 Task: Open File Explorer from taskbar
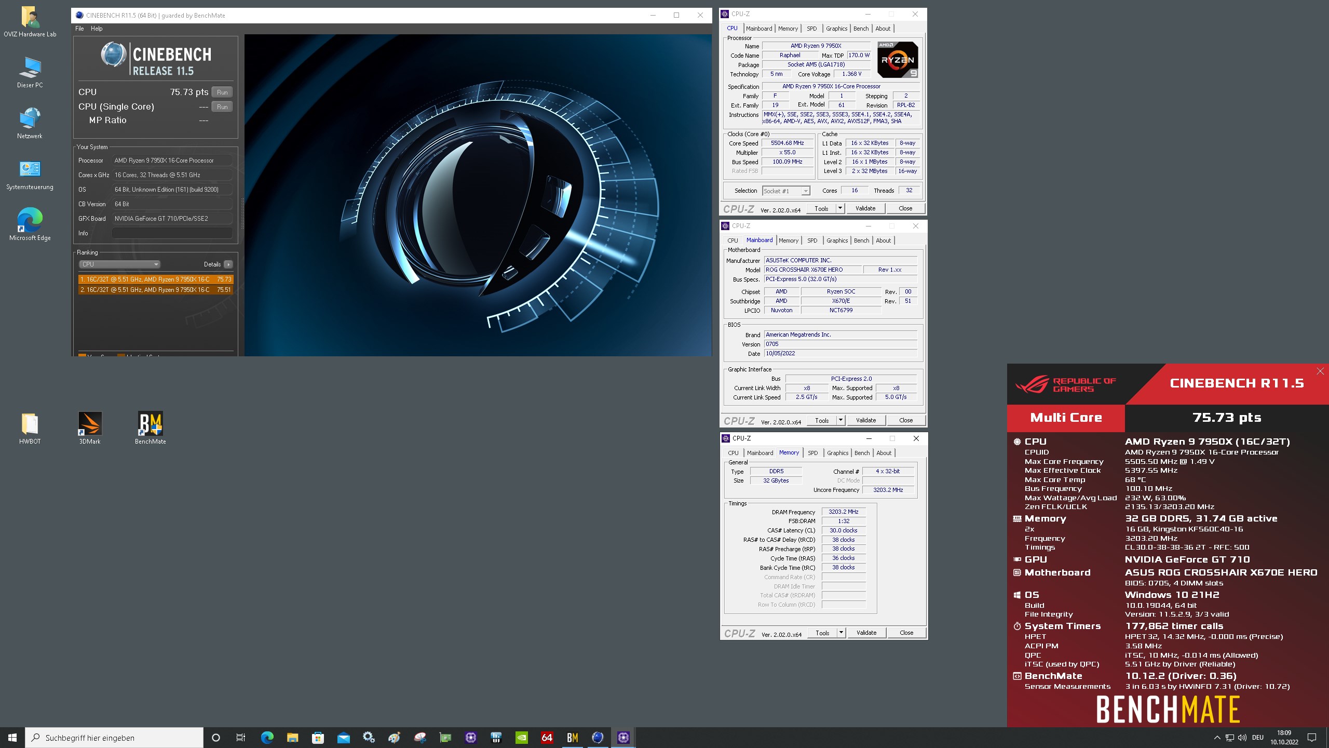(292, 738)
